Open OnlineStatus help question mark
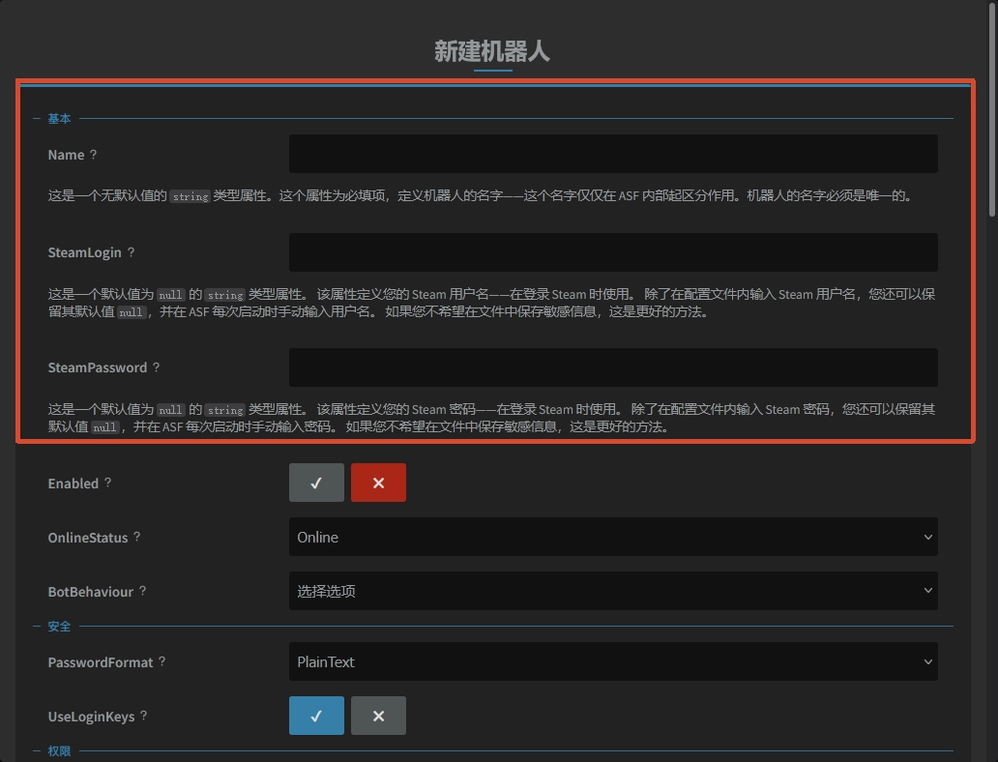 (137, 537)
